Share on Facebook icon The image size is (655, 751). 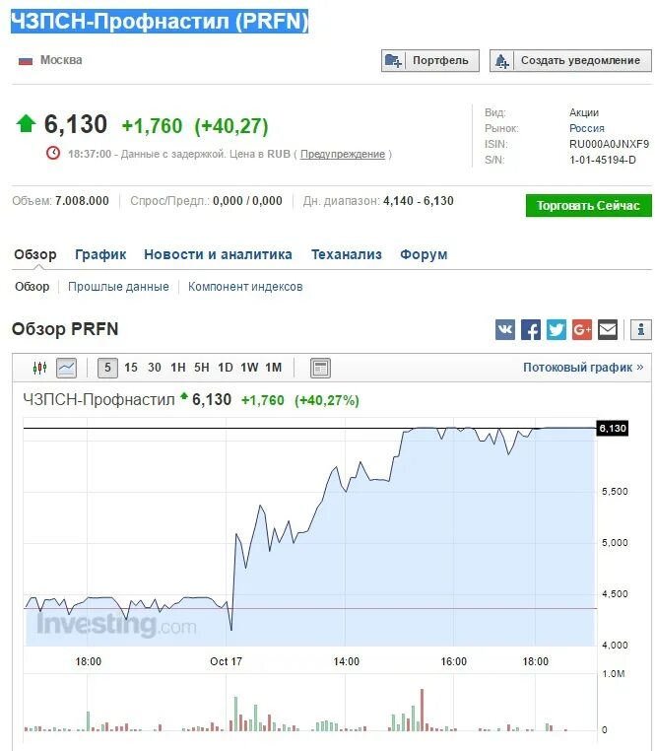[531, 329]
